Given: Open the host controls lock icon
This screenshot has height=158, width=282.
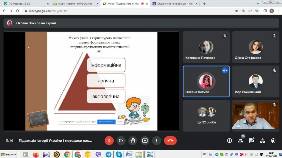Looking at the screenshot, I should tap(273, 141).
